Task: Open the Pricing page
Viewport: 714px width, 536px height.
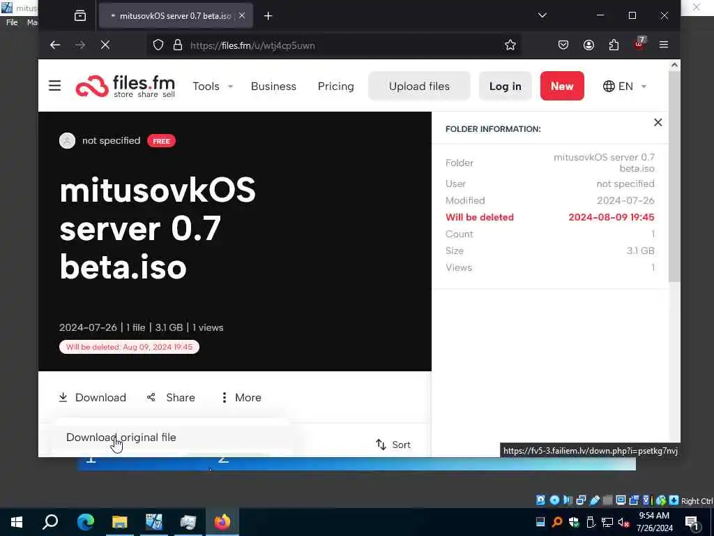Action: [x=335, y=86]
